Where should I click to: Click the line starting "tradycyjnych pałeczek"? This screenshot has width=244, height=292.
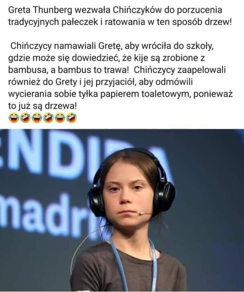click(x=120, y=22)
